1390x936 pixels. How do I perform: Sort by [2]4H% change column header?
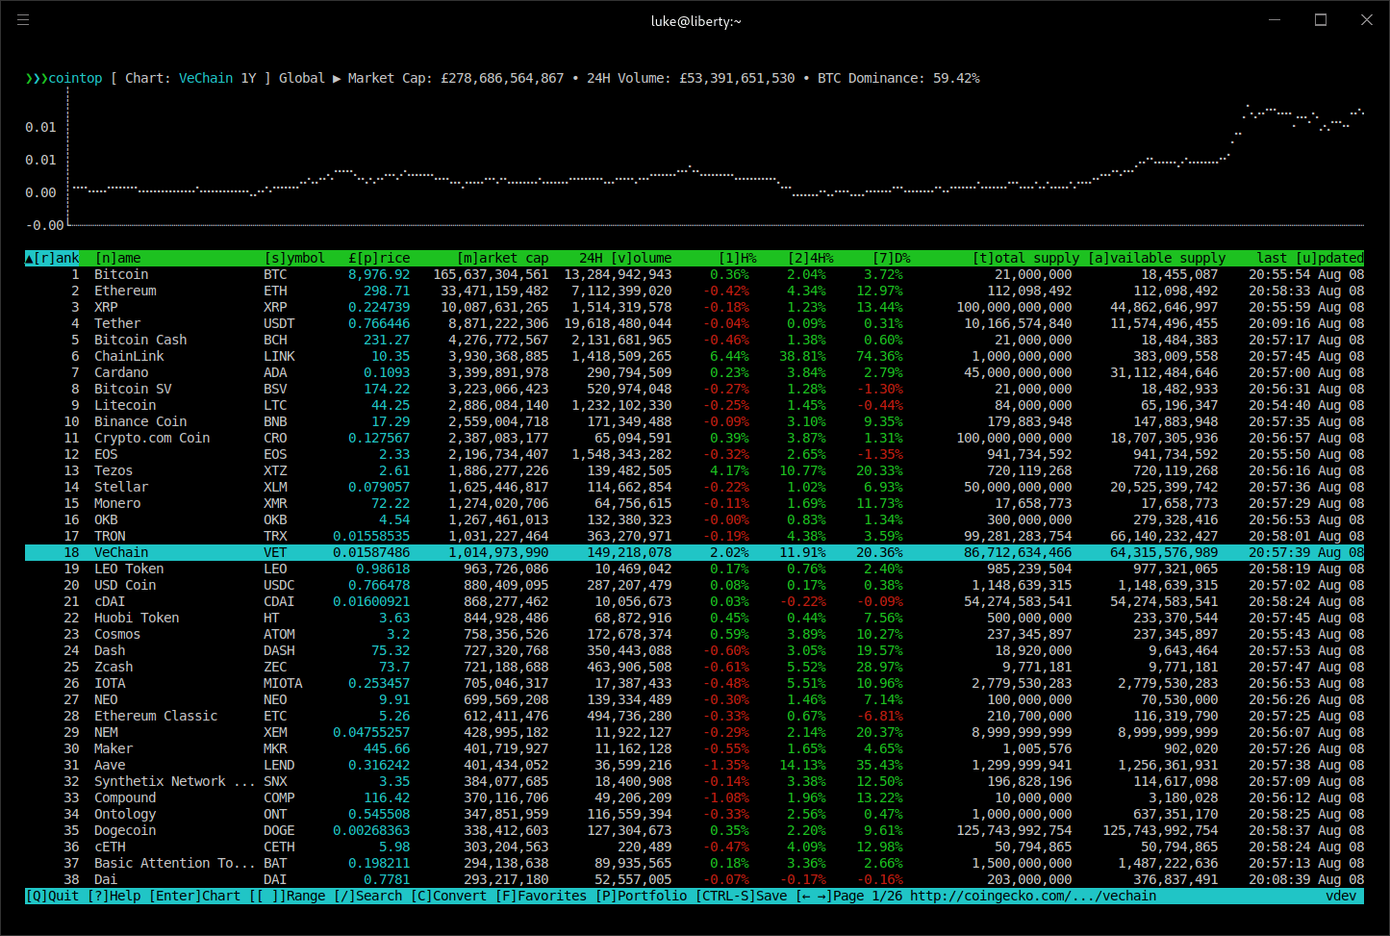(810, 258)
